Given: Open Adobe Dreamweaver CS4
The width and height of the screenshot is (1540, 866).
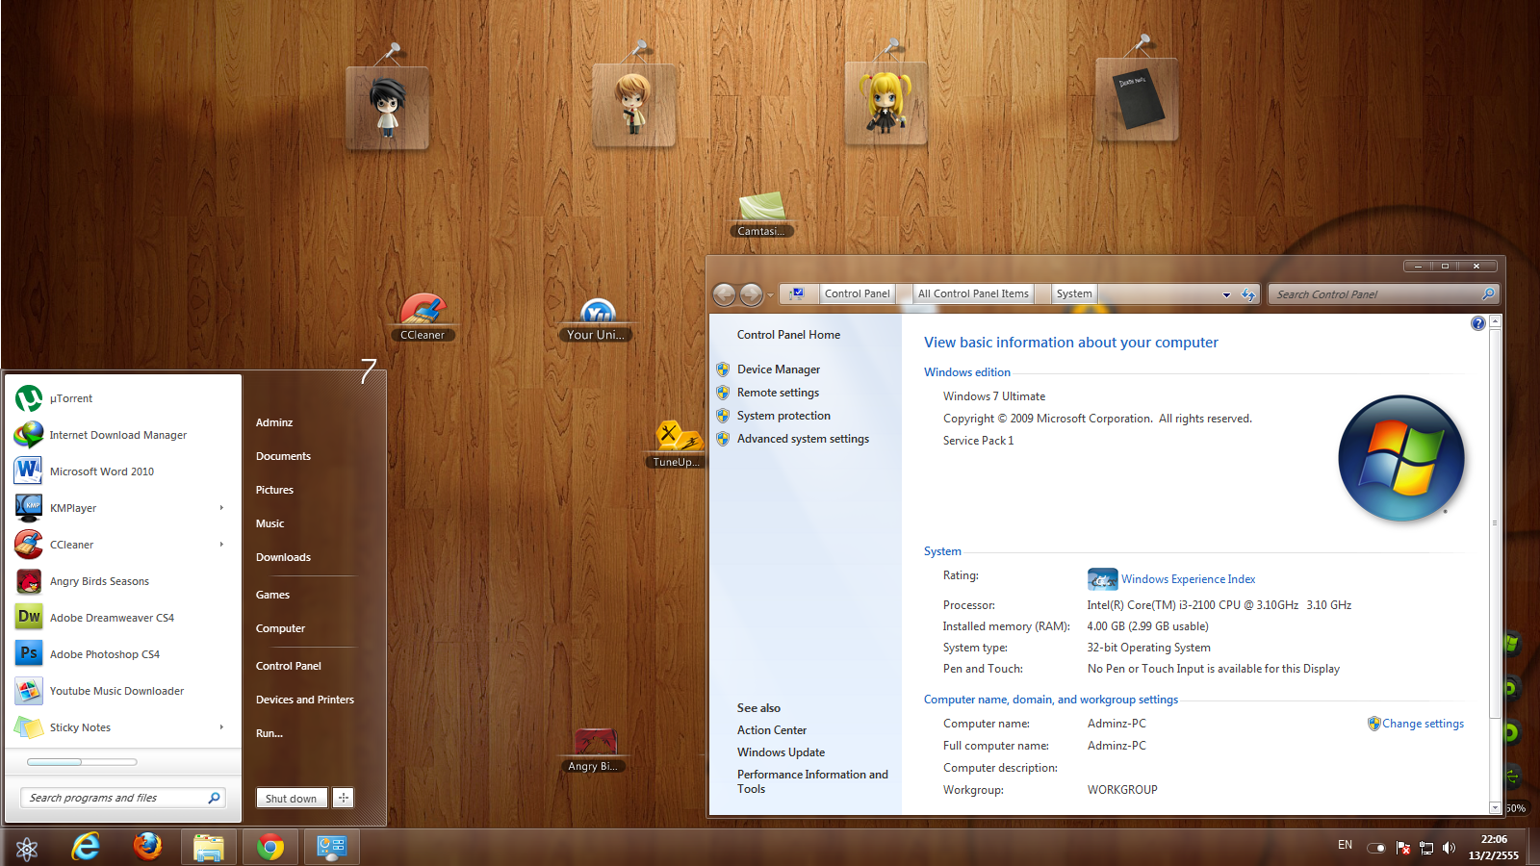Looking at the screenshot, I should click(x=122, y=618).
